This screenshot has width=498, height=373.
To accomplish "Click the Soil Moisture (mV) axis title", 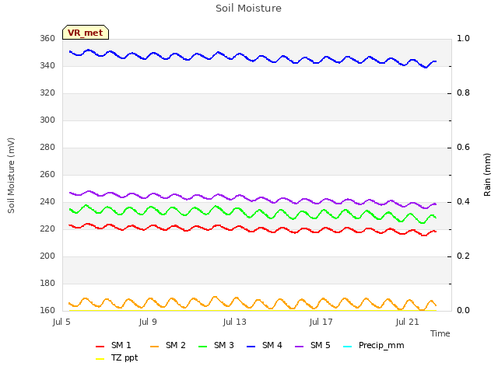I will click(11, 176).
